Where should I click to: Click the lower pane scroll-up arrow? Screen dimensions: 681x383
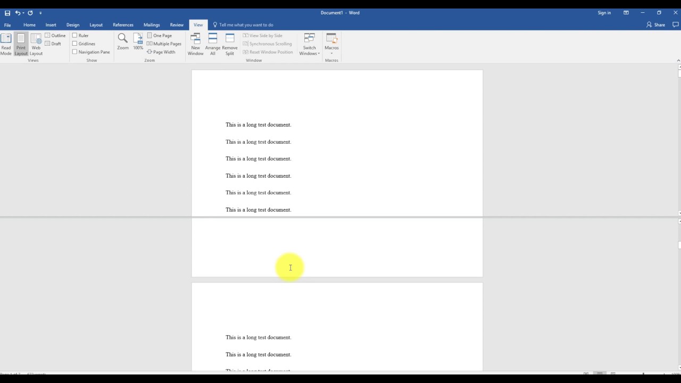[679, 221]
